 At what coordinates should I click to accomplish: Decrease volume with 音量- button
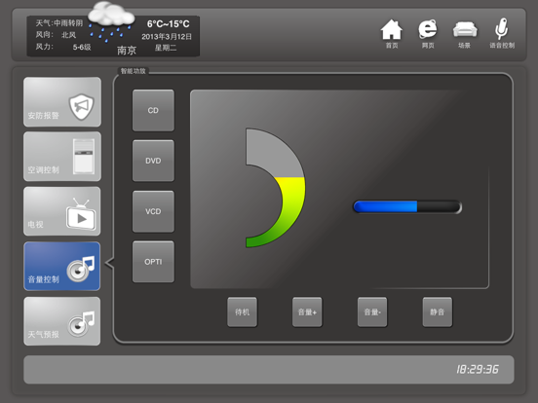point(372,311)
